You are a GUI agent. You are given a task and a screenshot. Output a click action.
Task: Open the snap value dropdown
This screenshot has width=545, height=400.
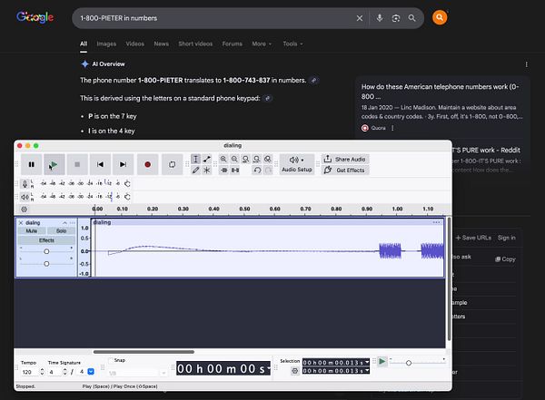coord(163,374)
